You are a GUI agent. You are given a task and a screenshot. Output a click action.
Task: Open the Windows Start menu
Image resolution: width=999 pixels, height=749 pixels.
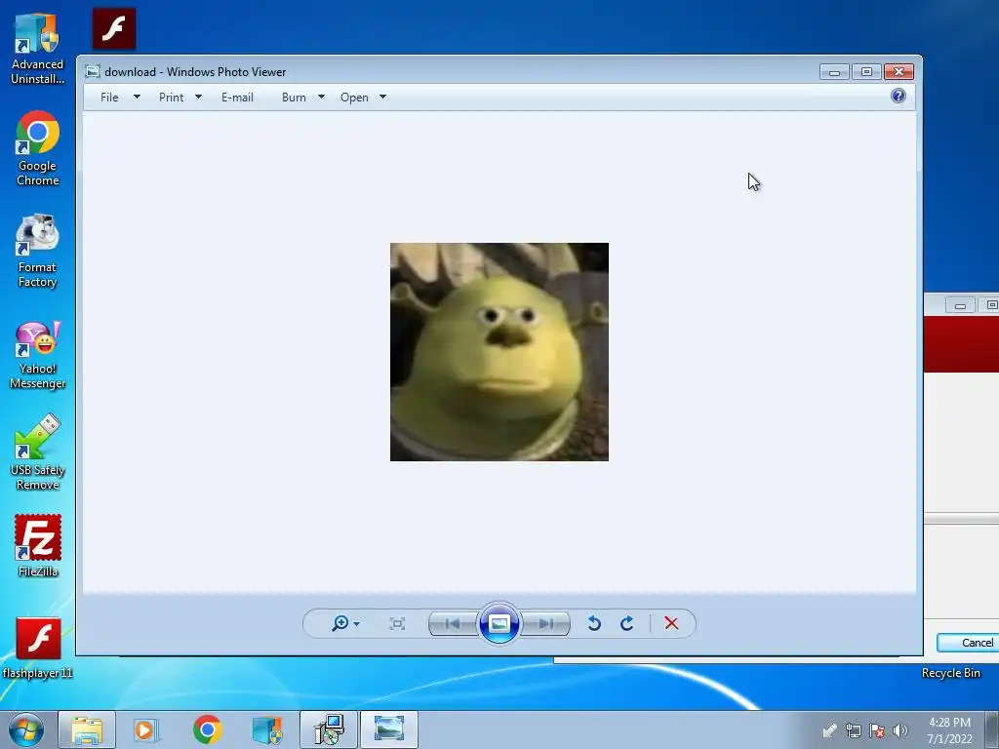(26, 729)
